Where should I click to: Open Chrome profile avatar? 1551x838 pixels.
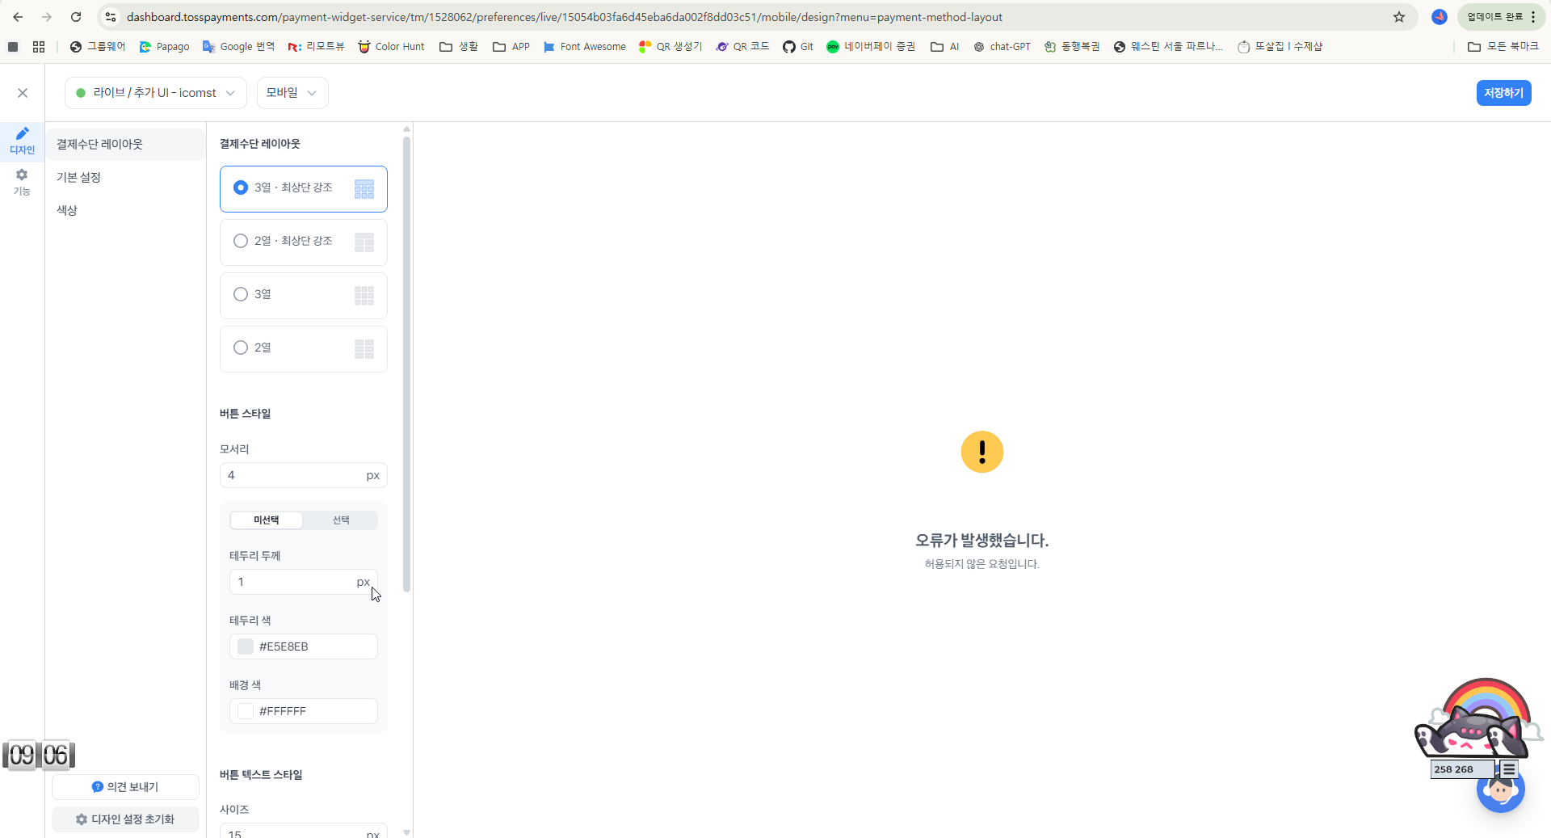point(1440,17)
